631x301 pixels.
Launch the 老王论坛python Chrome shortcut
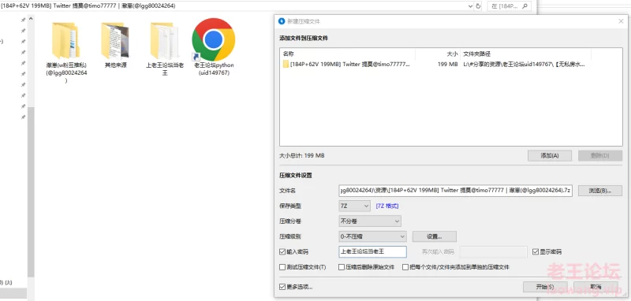point(213,39)
